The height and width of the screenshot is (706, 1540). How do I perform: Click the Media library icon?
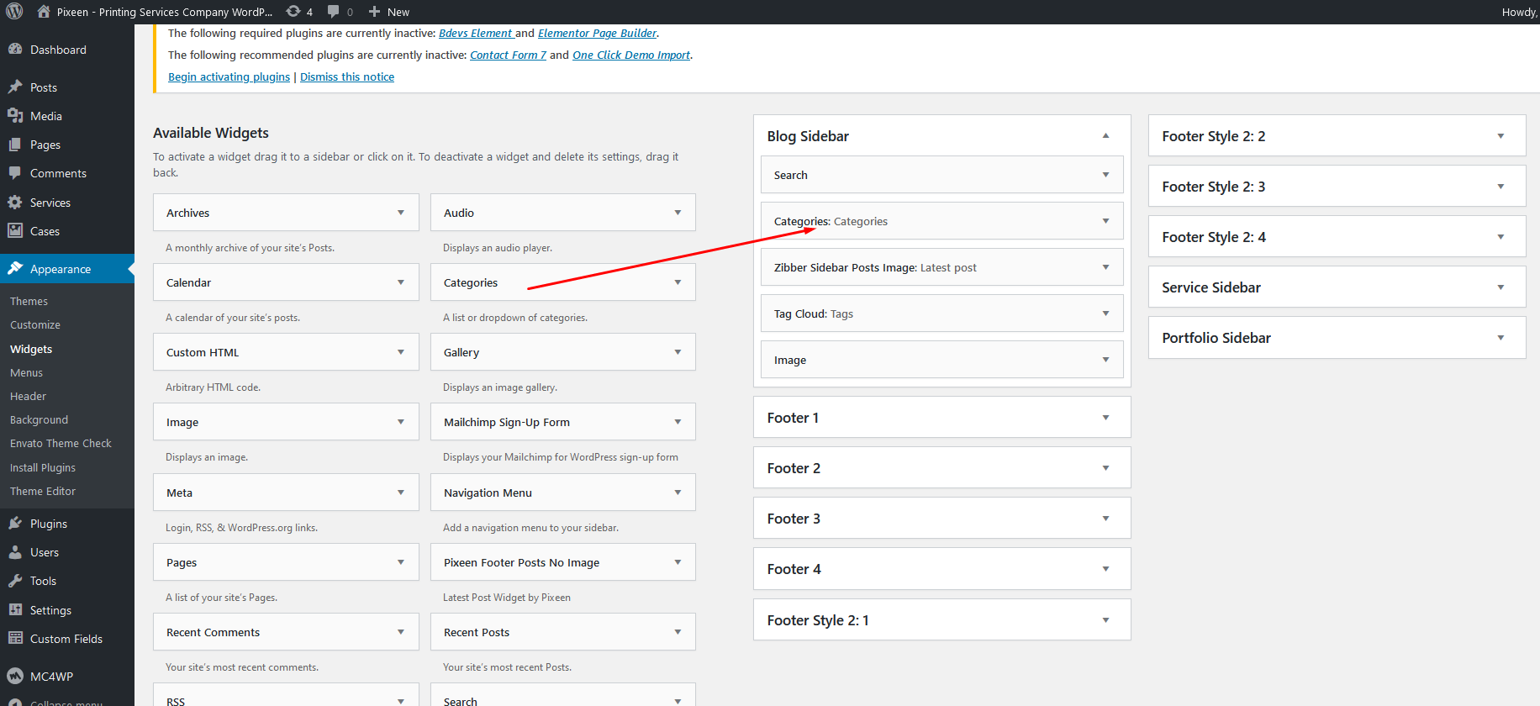coord(15,116)
